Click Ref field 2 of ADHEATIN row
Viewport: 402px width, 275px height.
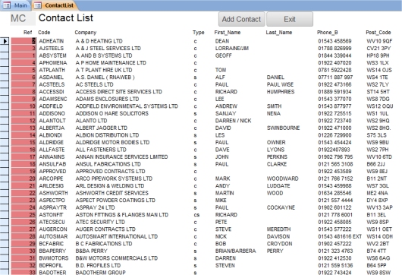(24, 41)
